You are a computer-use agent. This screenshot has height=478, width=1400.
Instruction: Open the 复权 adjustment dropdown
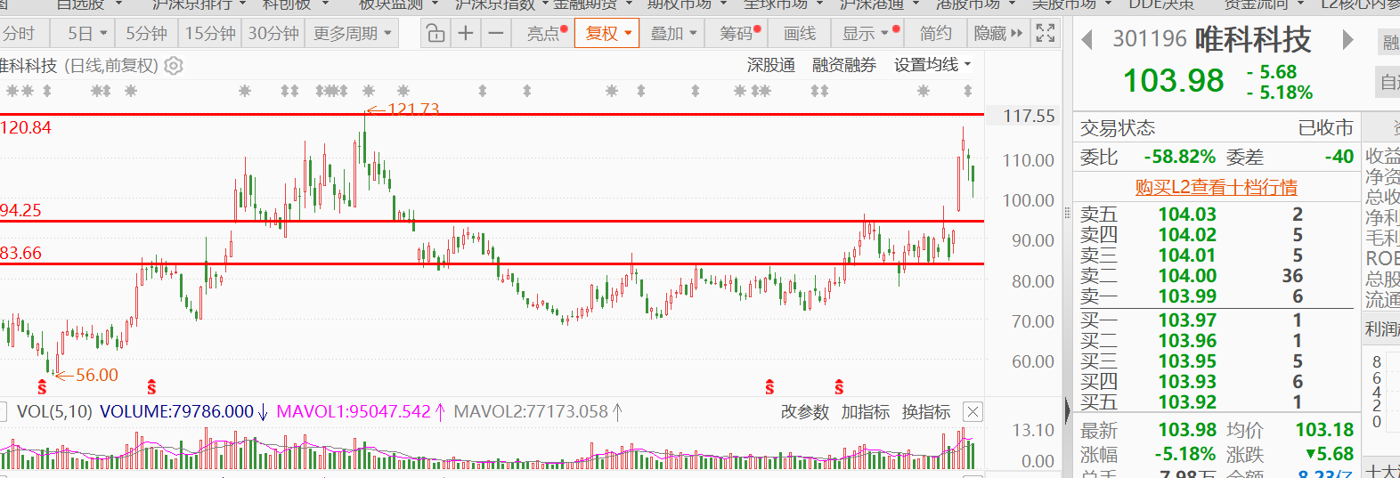tap(608, 34)
